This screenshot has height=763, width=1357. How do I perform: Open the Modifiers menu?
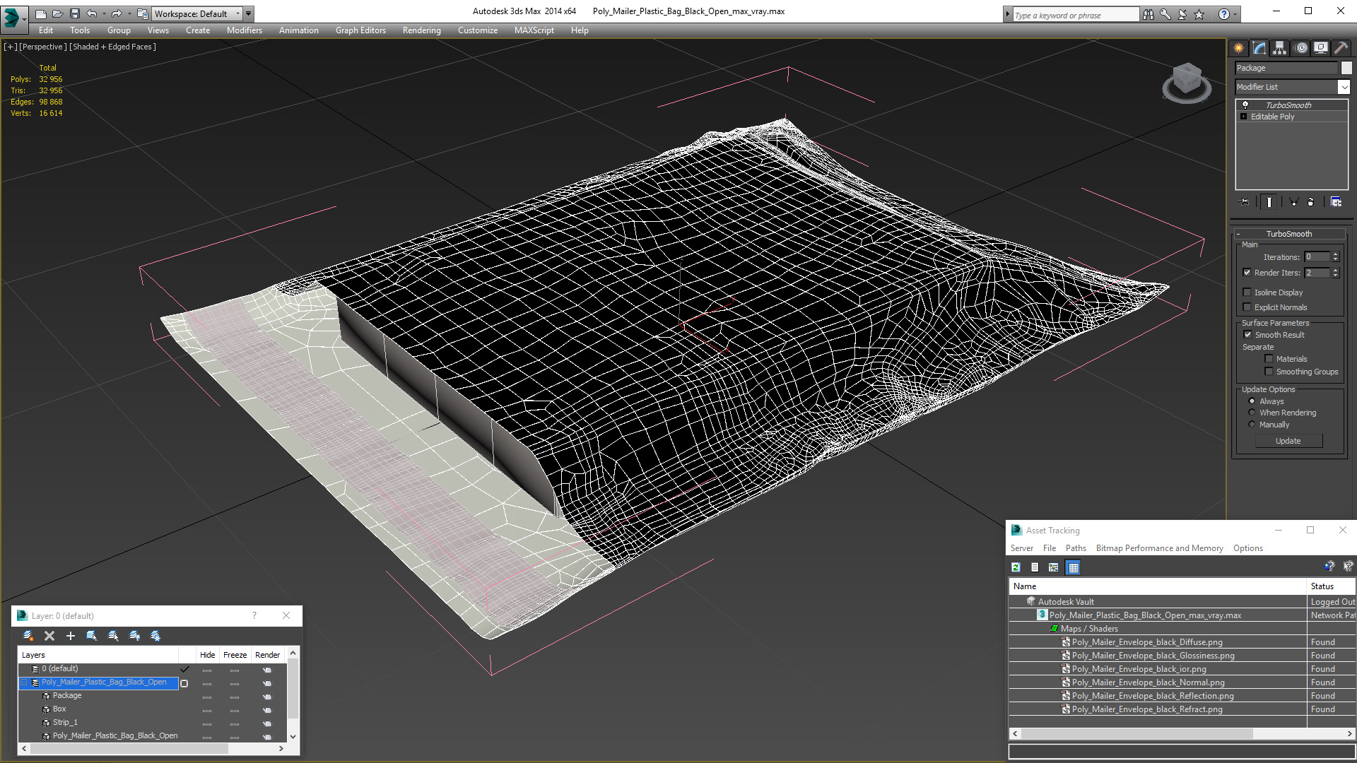[244, 30]
